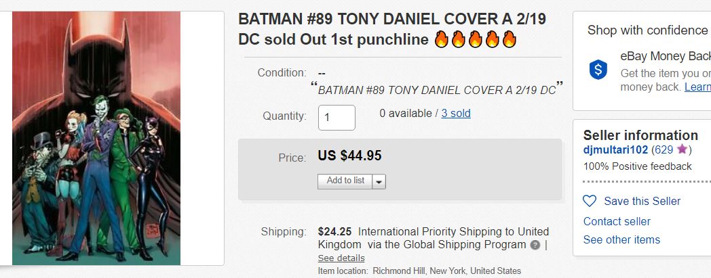
Task: Click the US $44.95 price text
Action: pyautogui.click(x=349, y=156)
